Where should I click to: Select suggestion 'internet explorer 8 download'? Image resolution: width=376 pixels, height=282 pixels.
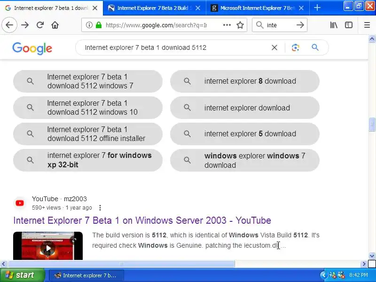(x=245, y=81)
